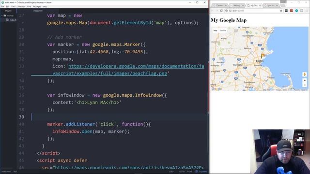
Task: Drop the Street View pegman icon
Action: click(305, 74)
